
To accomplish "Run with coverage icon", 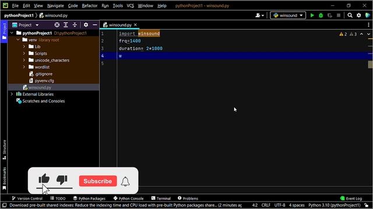I will [329, 16].
